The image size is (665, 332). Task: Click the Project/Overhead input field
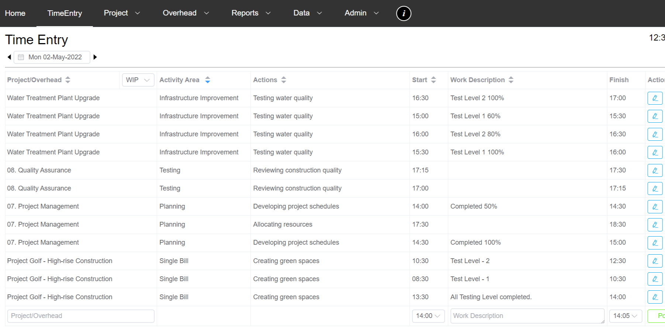(80, 316)
